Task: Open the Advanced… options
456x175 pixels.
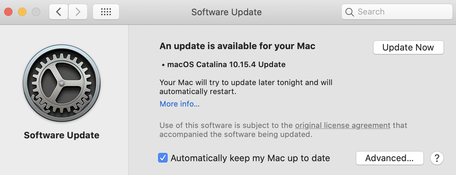Action: pos(389,158)
